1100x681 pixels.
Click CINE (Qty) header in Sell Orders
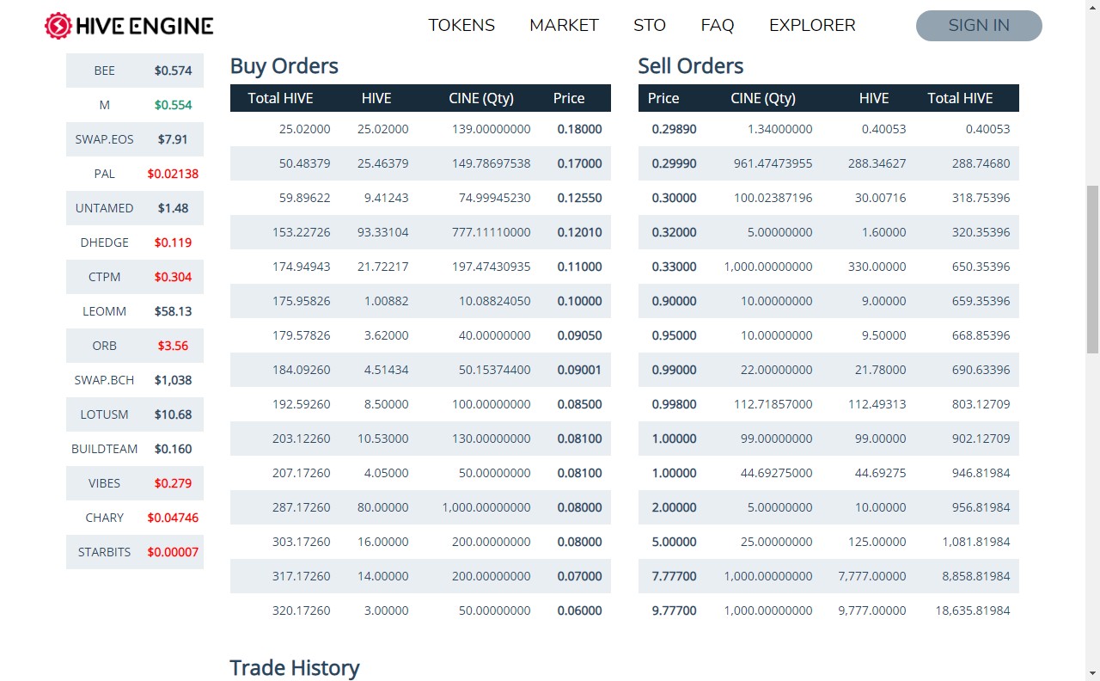coord(763,98)
